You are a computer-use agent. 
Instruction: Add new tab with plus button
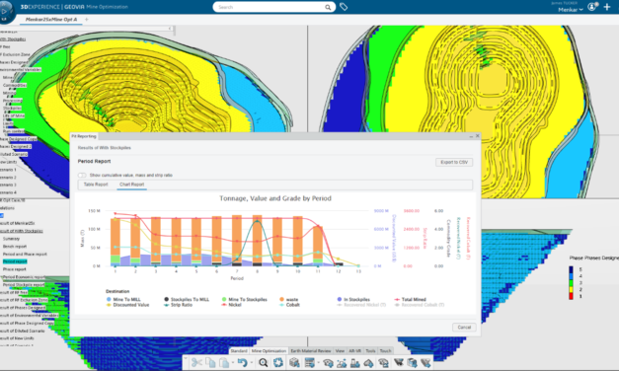pos(87,20)
